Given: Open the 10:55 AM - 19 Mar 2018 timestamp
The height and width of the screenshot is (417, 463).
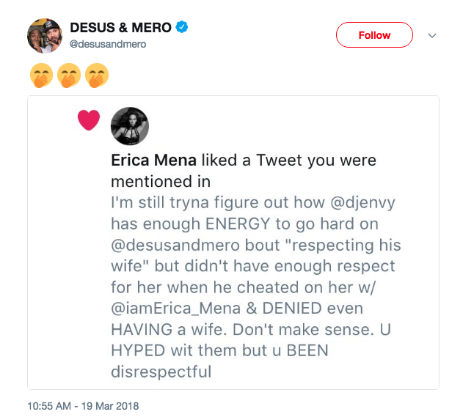Looking at the screenshot, I should coord(83,405).
